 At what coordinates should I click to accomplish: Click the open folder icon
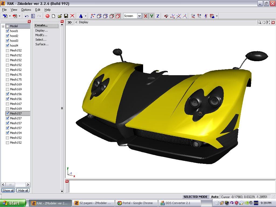(x=60, y=16)
